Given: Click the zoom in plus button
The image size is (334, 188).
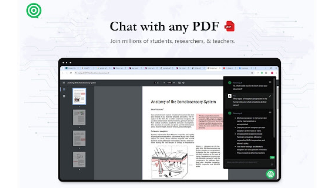Looking at the screenshot, I should pos(174,83).
